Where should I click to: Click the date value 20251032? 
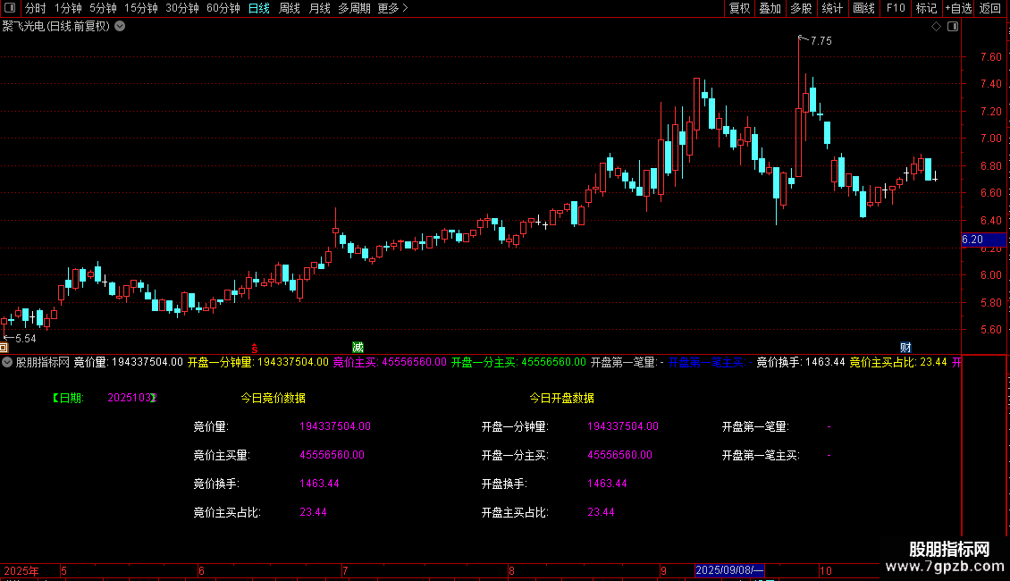(132, 398)
